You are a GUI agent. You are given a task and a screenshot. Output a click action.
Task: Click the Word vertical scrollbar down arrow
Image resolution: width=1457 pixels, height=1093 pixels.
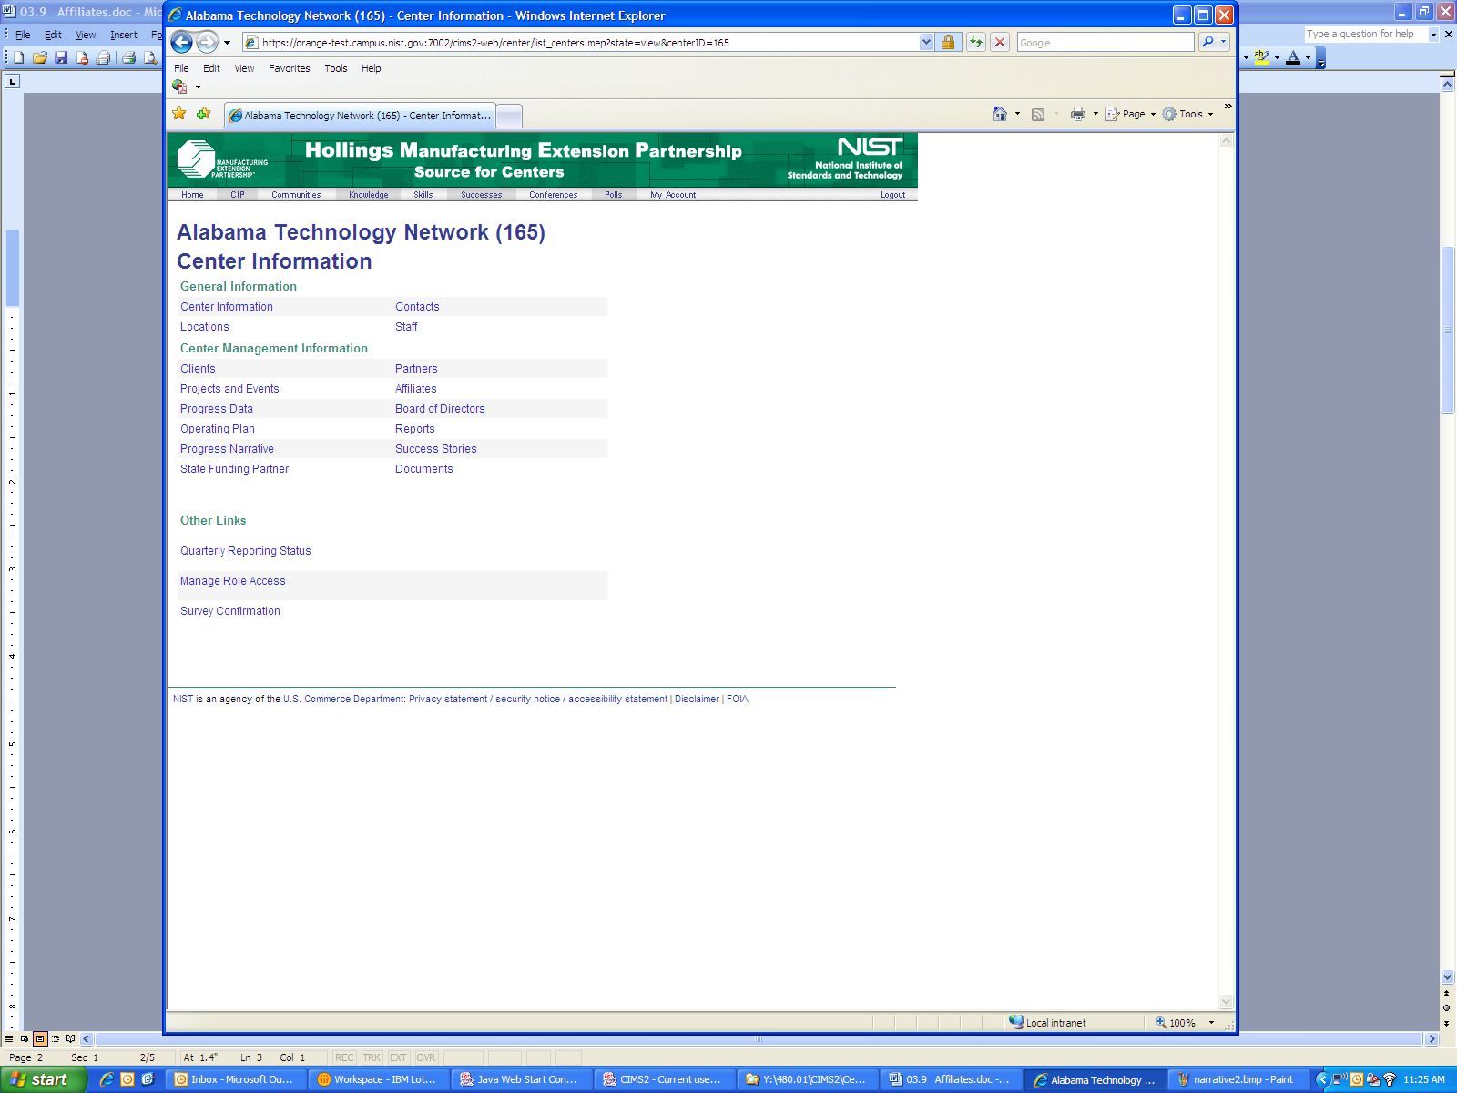click(1447, 976)
